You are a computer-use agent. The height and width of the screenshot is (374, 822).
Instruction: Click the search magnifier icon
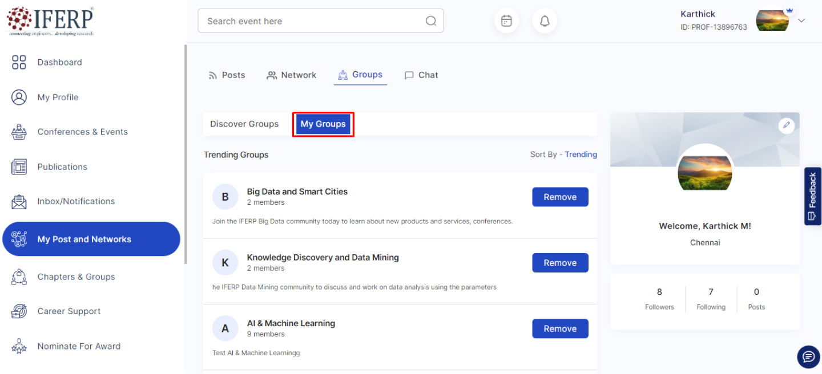coord(431,21)
